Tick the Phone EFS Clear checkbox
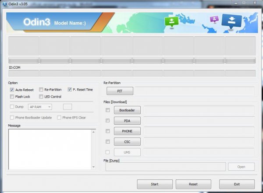Viewport: 263px width, 193px height. [x=59, y=117]
